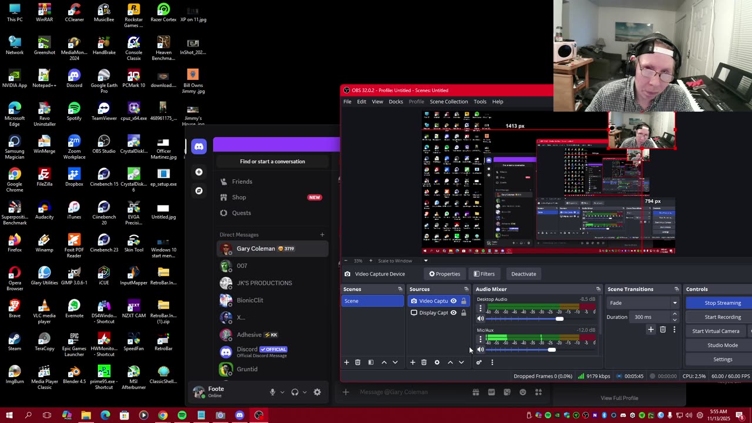The image size is (752, 423).
Task: Open OBS Settings from Controls
Action: (x=722, y=360)
